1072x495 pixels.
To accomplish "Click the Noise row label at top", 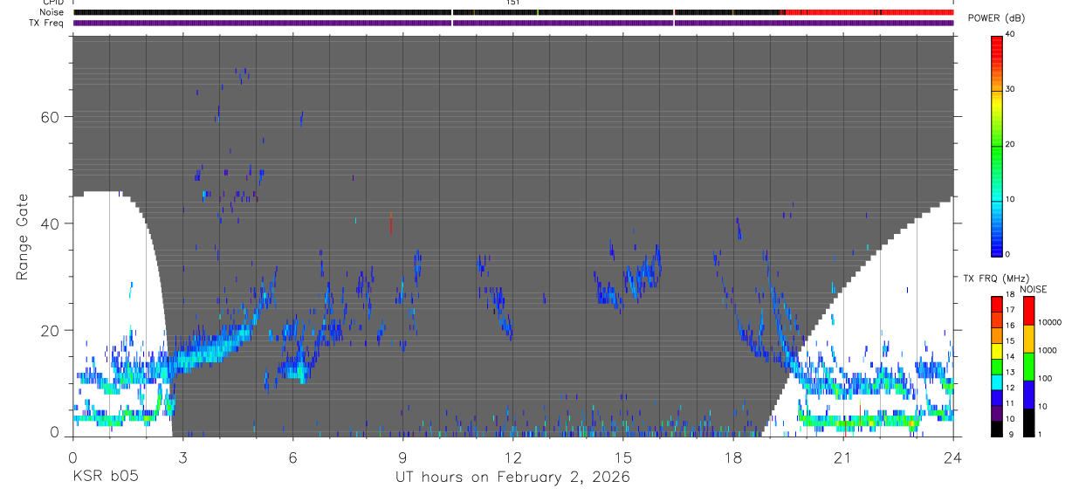I will (52, 12).
